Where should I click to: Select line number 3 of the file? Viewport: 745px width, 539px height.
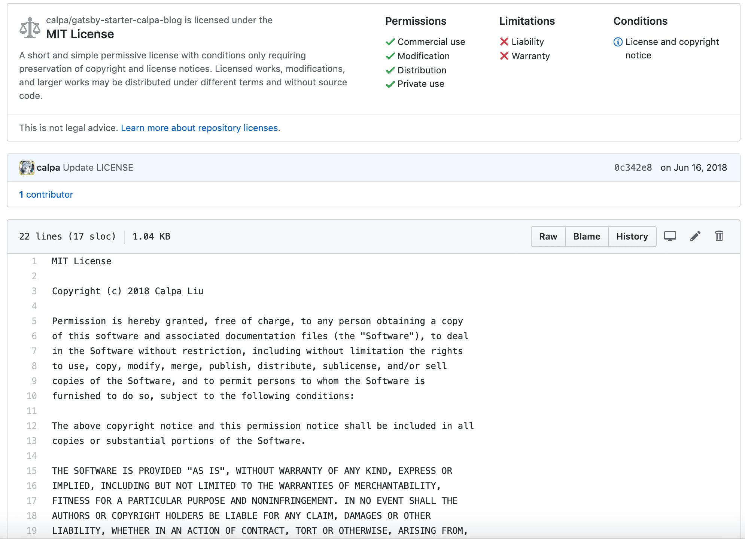[34, 291]
